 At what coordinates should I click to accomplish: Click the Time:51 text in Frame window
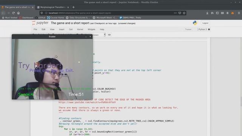point(76,94)
